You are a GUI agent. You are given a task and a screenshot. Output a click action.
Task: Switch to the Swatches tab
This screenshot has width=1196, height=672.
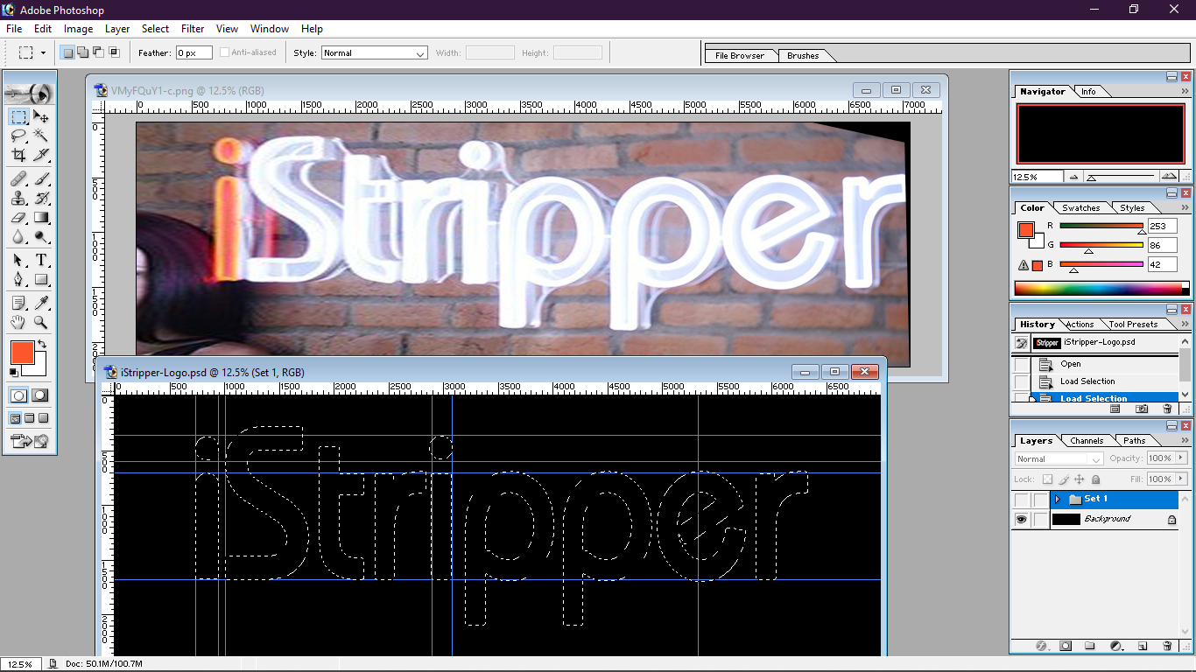point(1080,208)
